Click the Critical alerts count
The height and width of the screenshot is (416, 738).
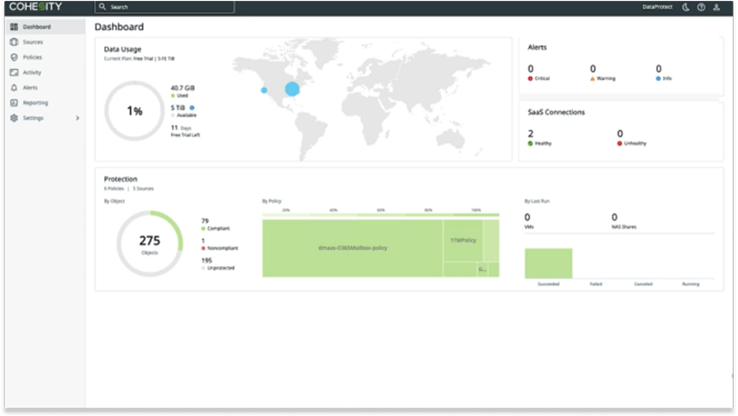tap(531, 68)
